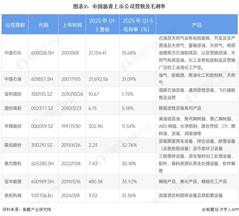Image resolution: width=239 pixels, height=216 pixels.
Task: Select the listing date 2010/10/26
Action: [72, 94]
